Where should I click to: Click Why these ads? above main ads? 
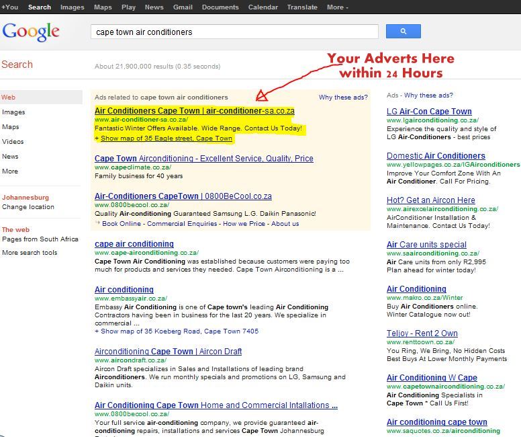click(343, 97)
